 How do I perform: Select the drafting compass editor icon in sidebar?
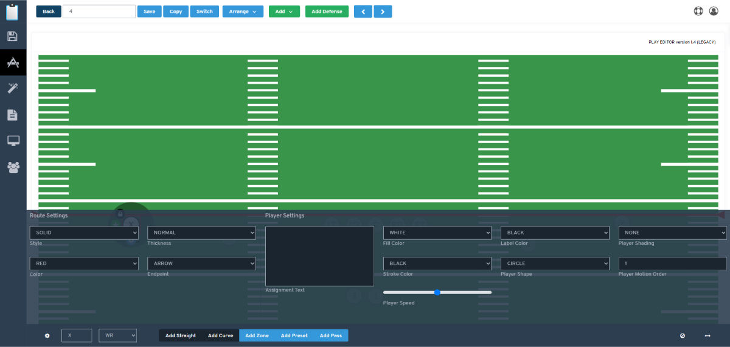(x=13, y=62)
